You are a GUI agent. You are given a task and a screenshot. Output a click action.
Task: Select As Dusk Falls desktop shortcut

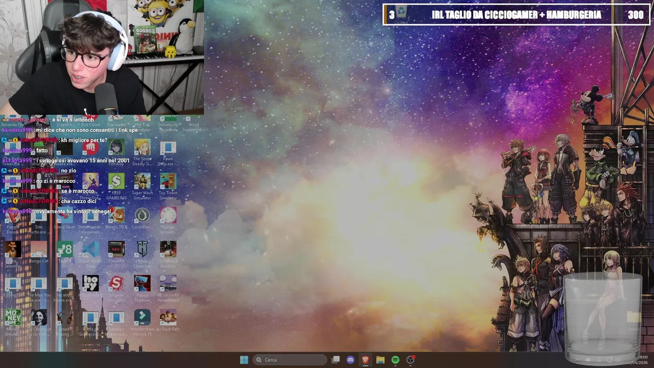[x=168, y=321]
